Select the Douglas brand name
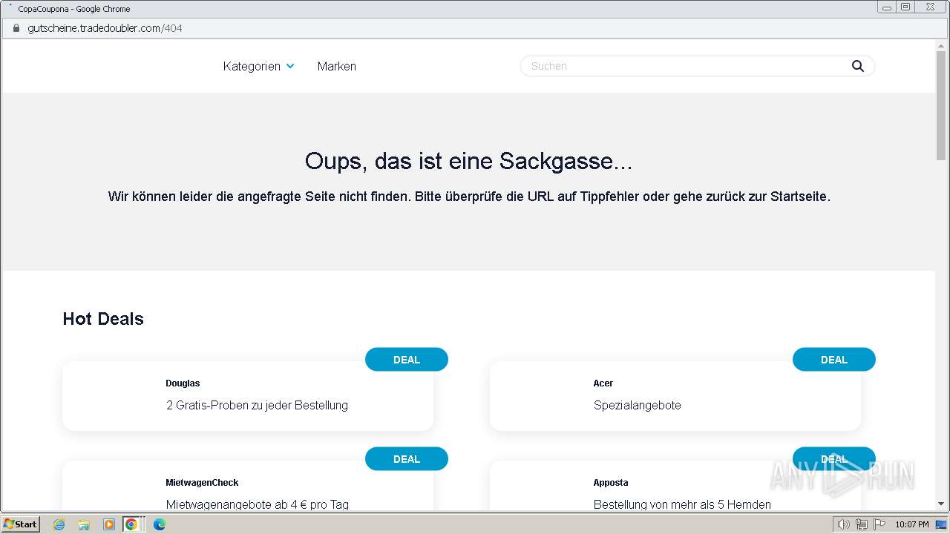 coord(183,383)
